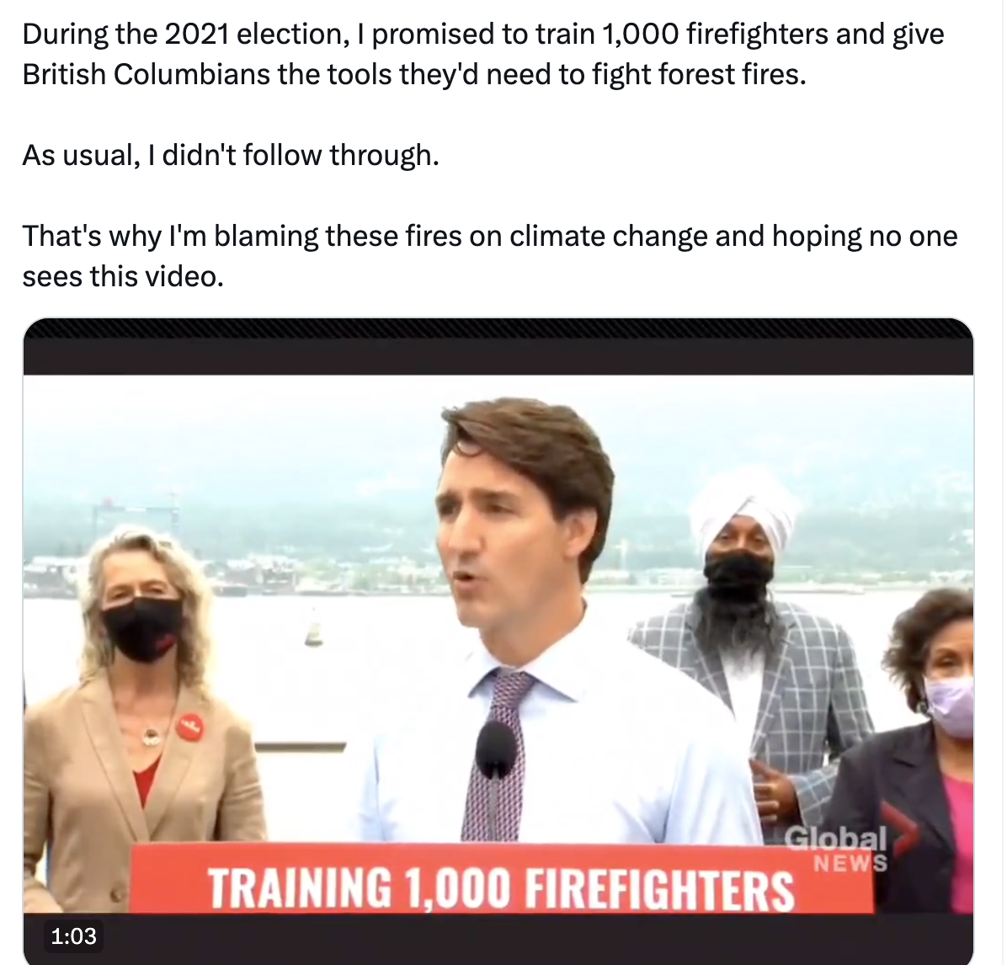Click 'As usual, I didn't follow through.'
This screenshot has width=1007, height=965.
231,156
